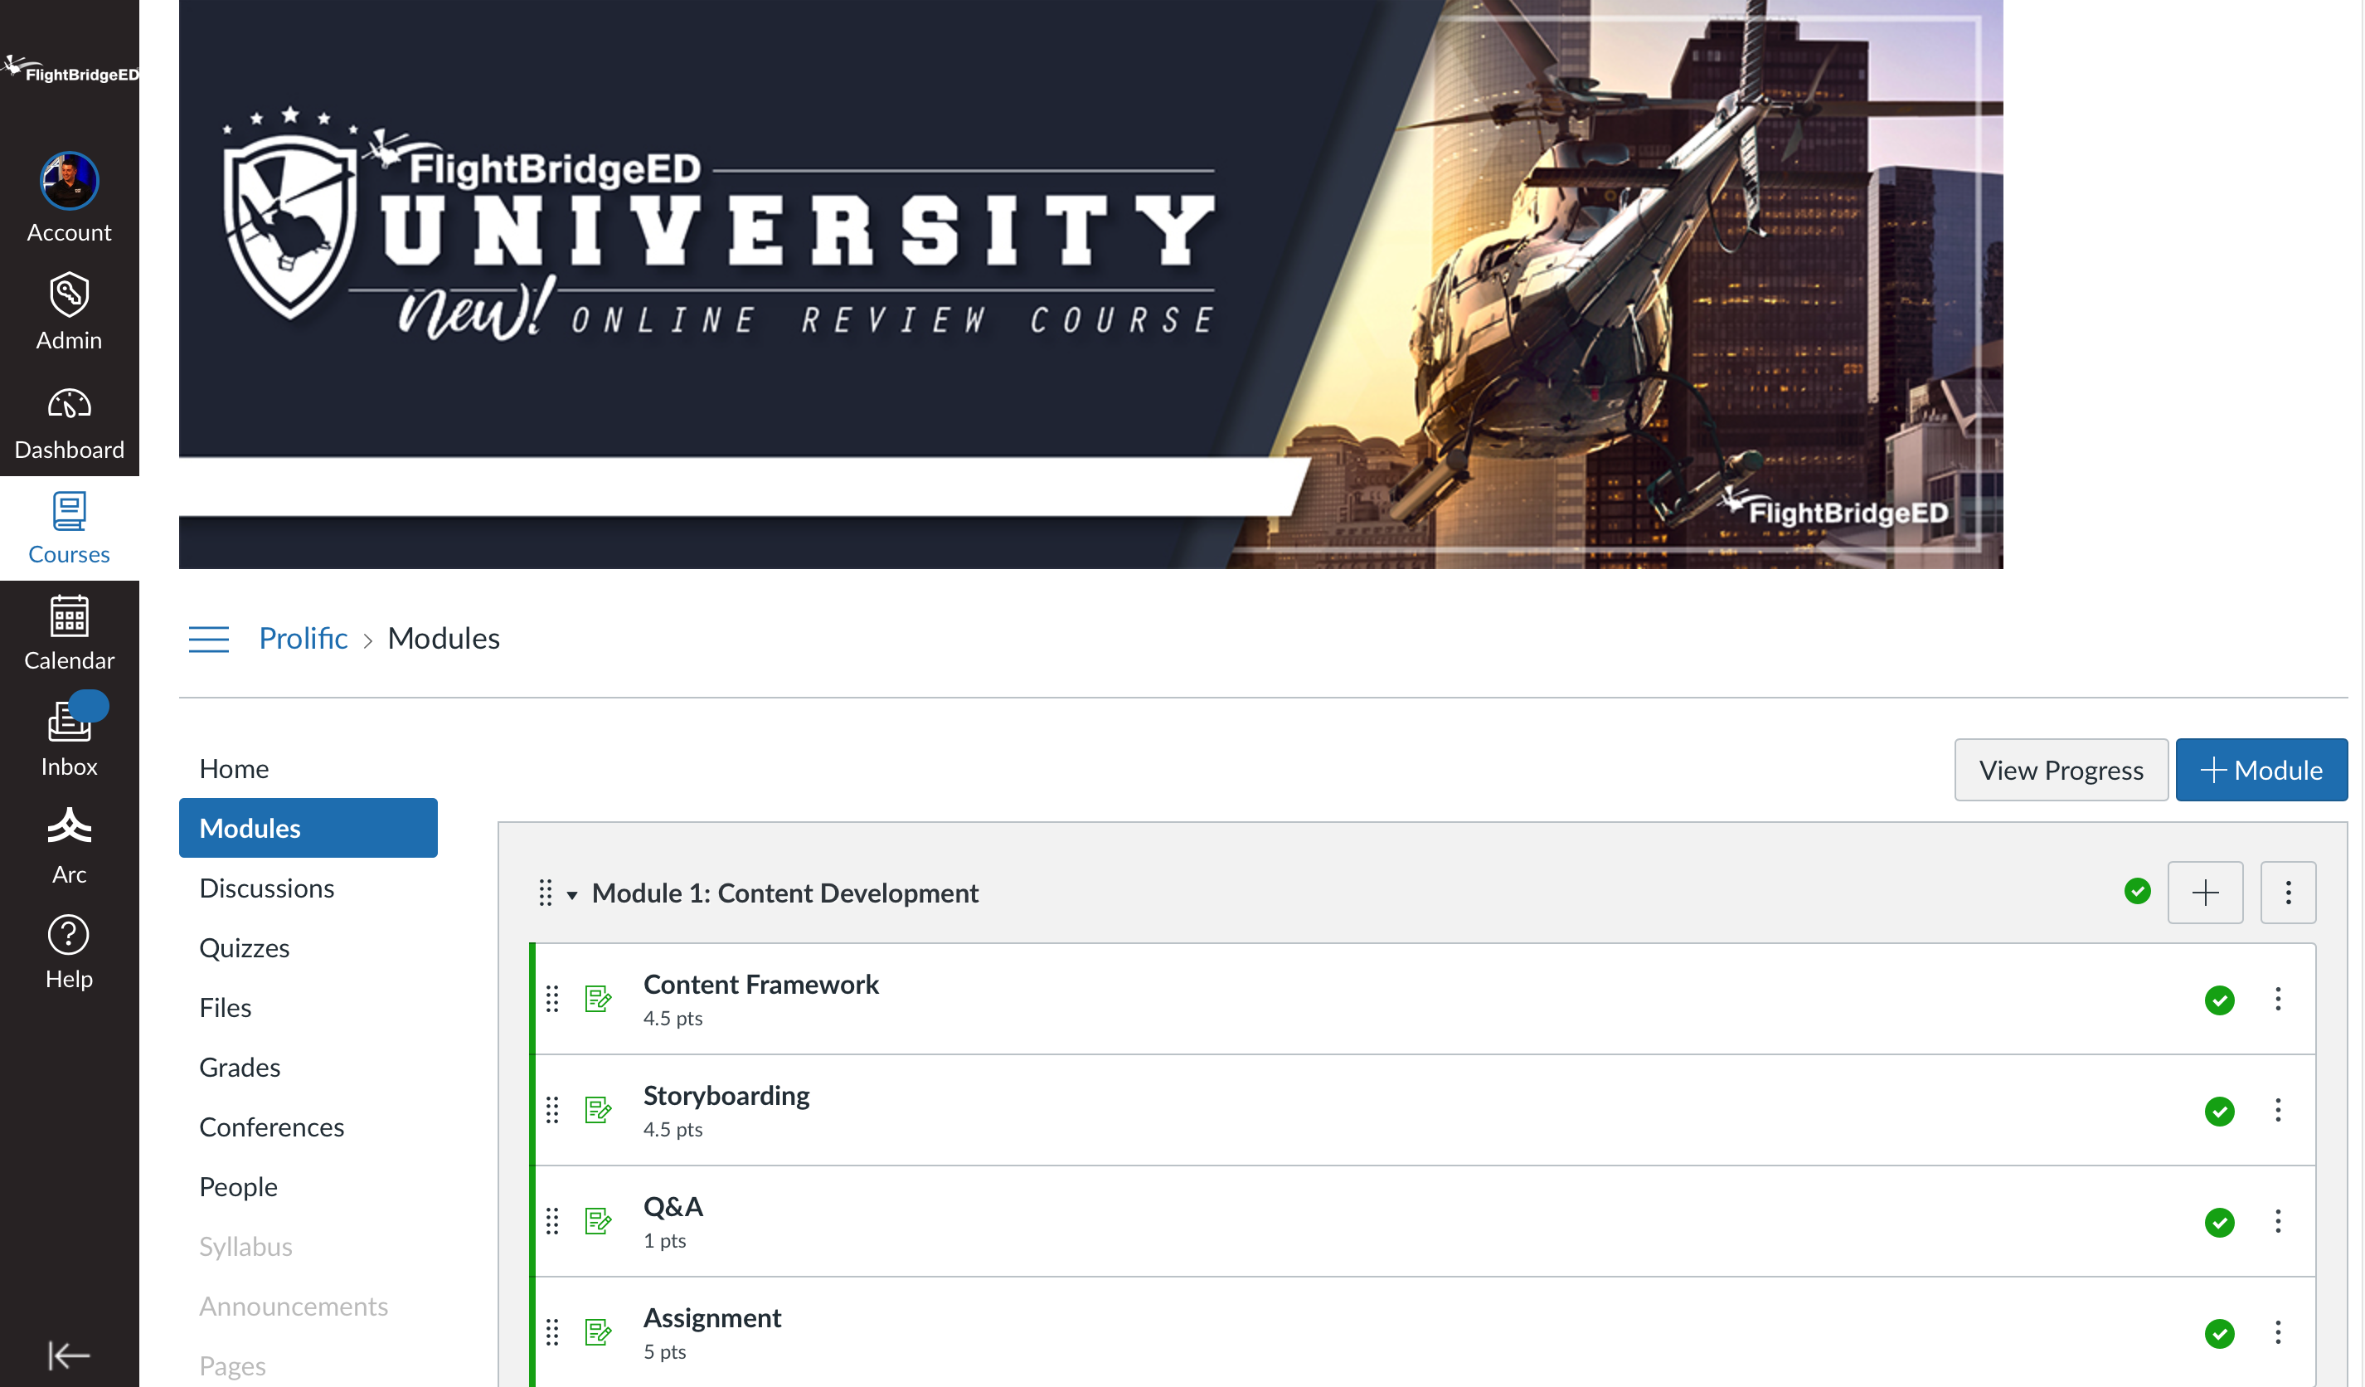Image resolution: width=2365 pixels, height=1387 pixels.
Task: Open the Storyboarding assignment link
Action: coord(726,1095)
